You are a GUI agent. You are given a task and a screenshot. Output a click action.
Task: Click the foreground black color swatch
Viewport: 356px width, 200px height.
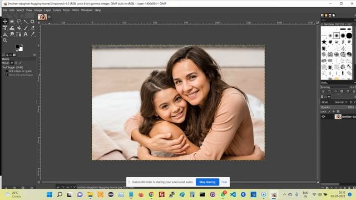[x=17, y=47]
